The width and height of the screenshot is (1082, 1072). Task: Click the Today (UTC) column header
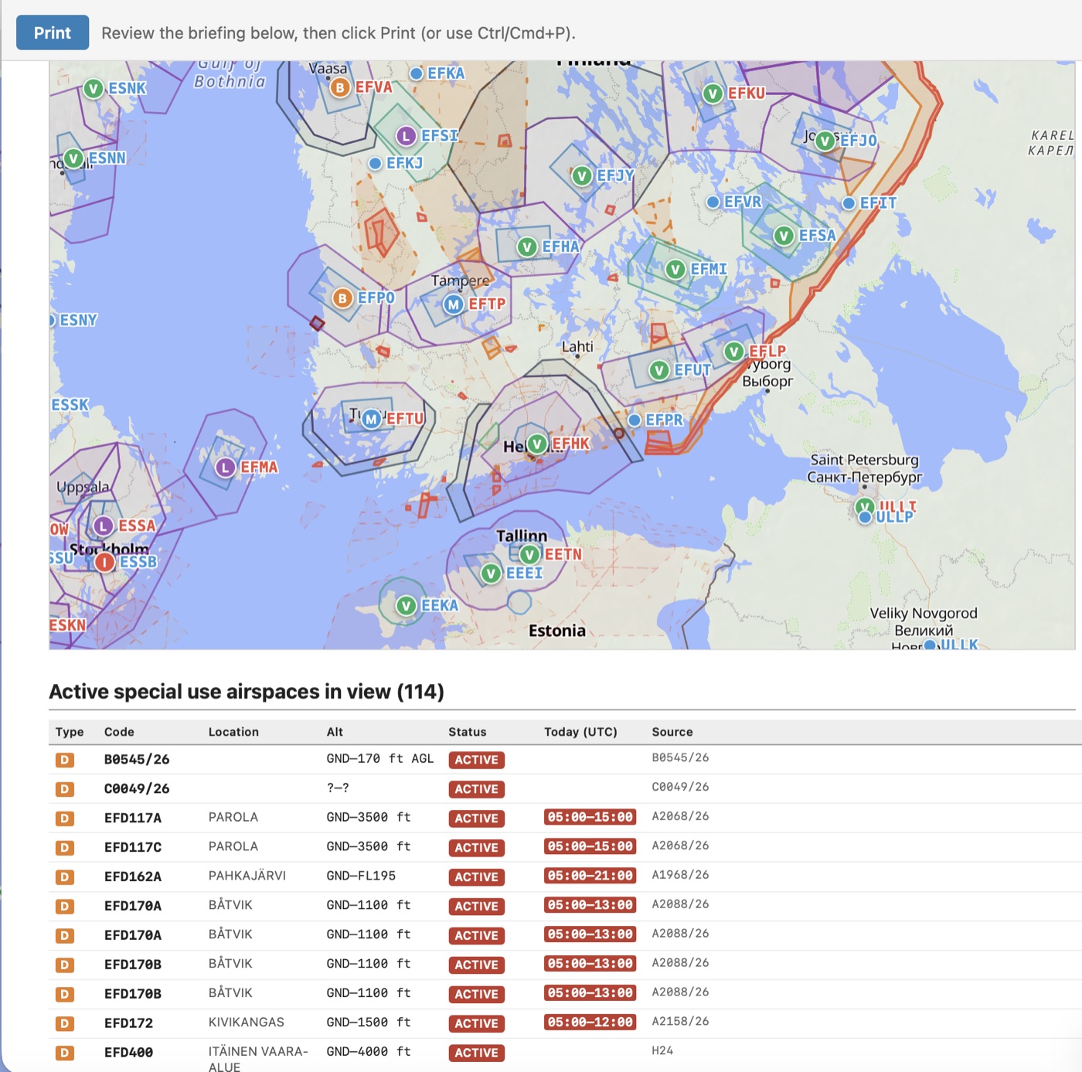pyautogui.click(x=580, y=732)
